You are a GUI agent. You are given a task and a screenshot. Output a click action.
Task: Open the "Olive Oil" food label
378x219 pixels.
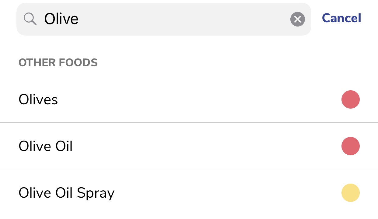pos(45,146)
